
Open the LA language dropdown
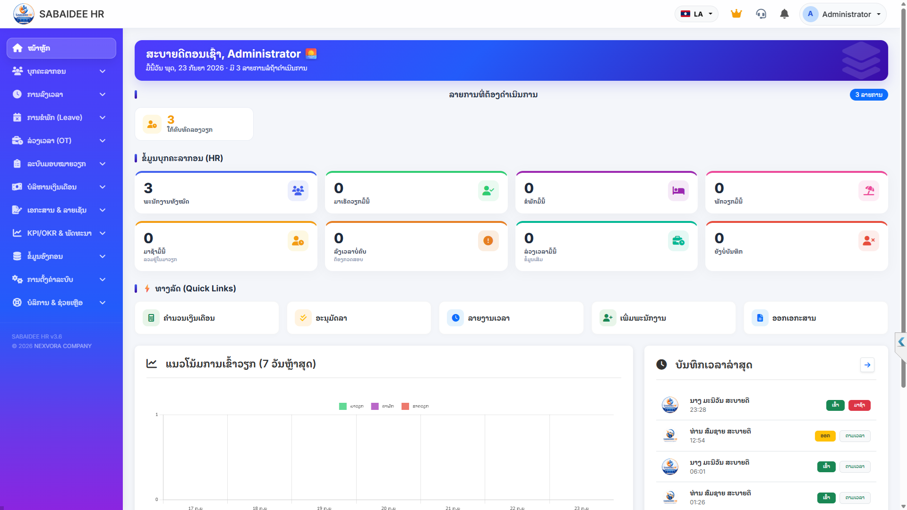coord(696,14)
